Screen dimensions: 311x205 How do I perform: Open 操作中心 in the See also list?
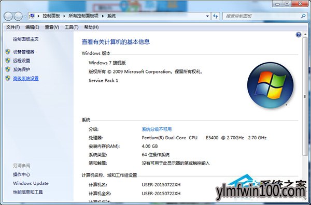tap(21, 174)
